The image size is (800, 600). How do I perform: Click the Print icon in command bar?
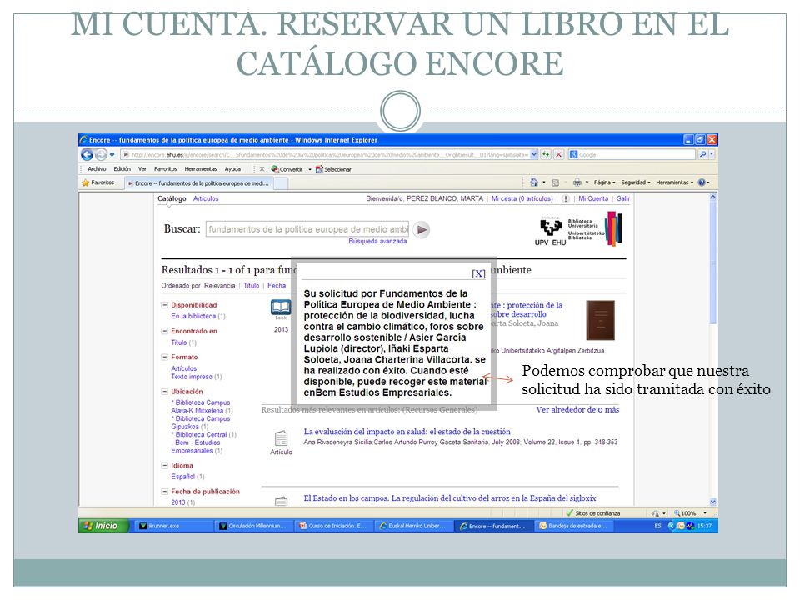click(x=577, y=182)
